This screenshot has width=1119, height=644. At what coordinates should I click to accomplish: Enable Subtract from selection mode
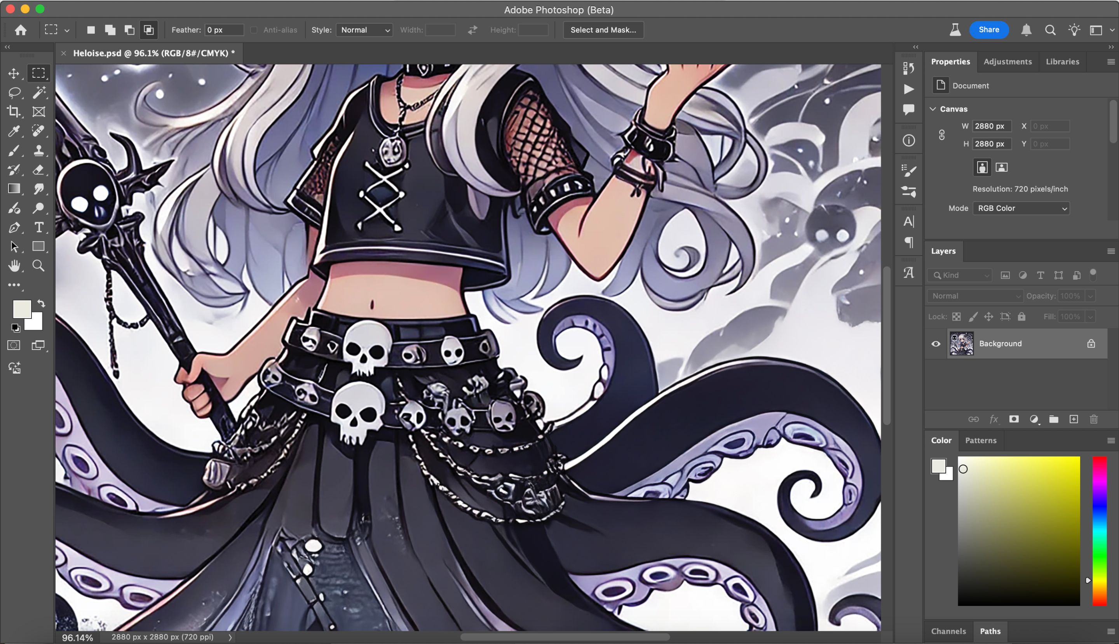pos(130,30)
